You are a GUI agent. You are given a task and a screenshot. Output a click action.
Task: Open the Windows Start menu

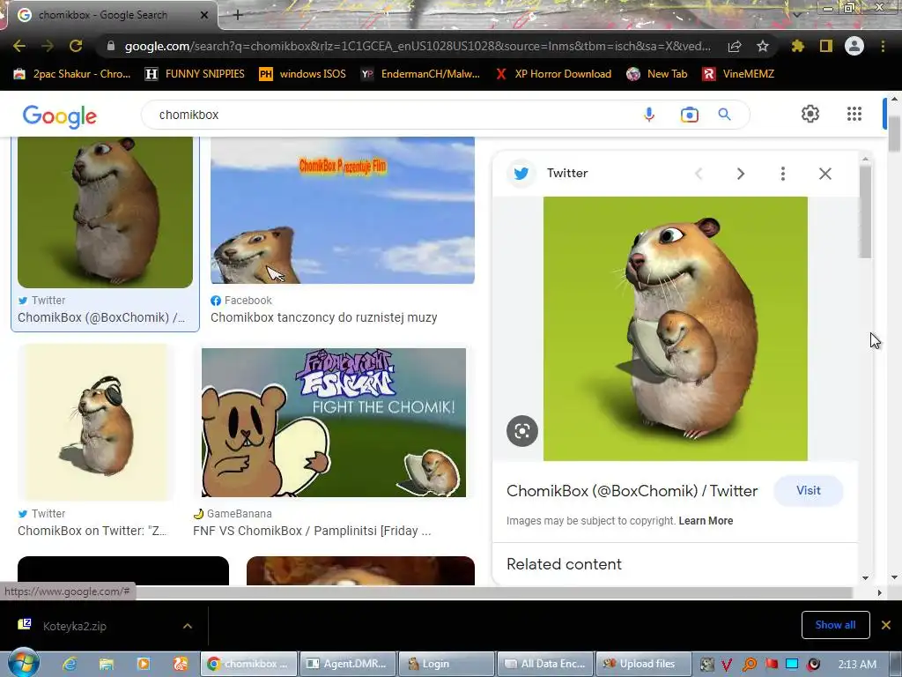(23, 663)
